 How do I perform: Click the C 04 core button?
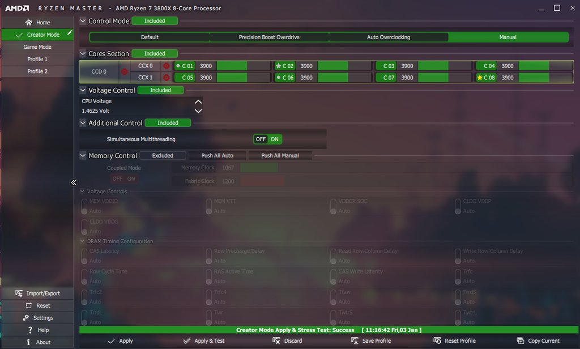click(x=487, y=66)
